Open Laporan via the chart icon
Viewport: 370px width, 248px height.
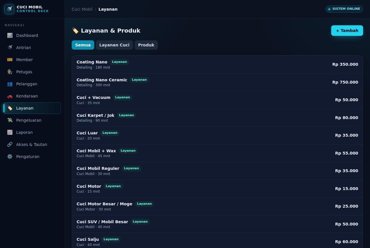click(10, 132)
